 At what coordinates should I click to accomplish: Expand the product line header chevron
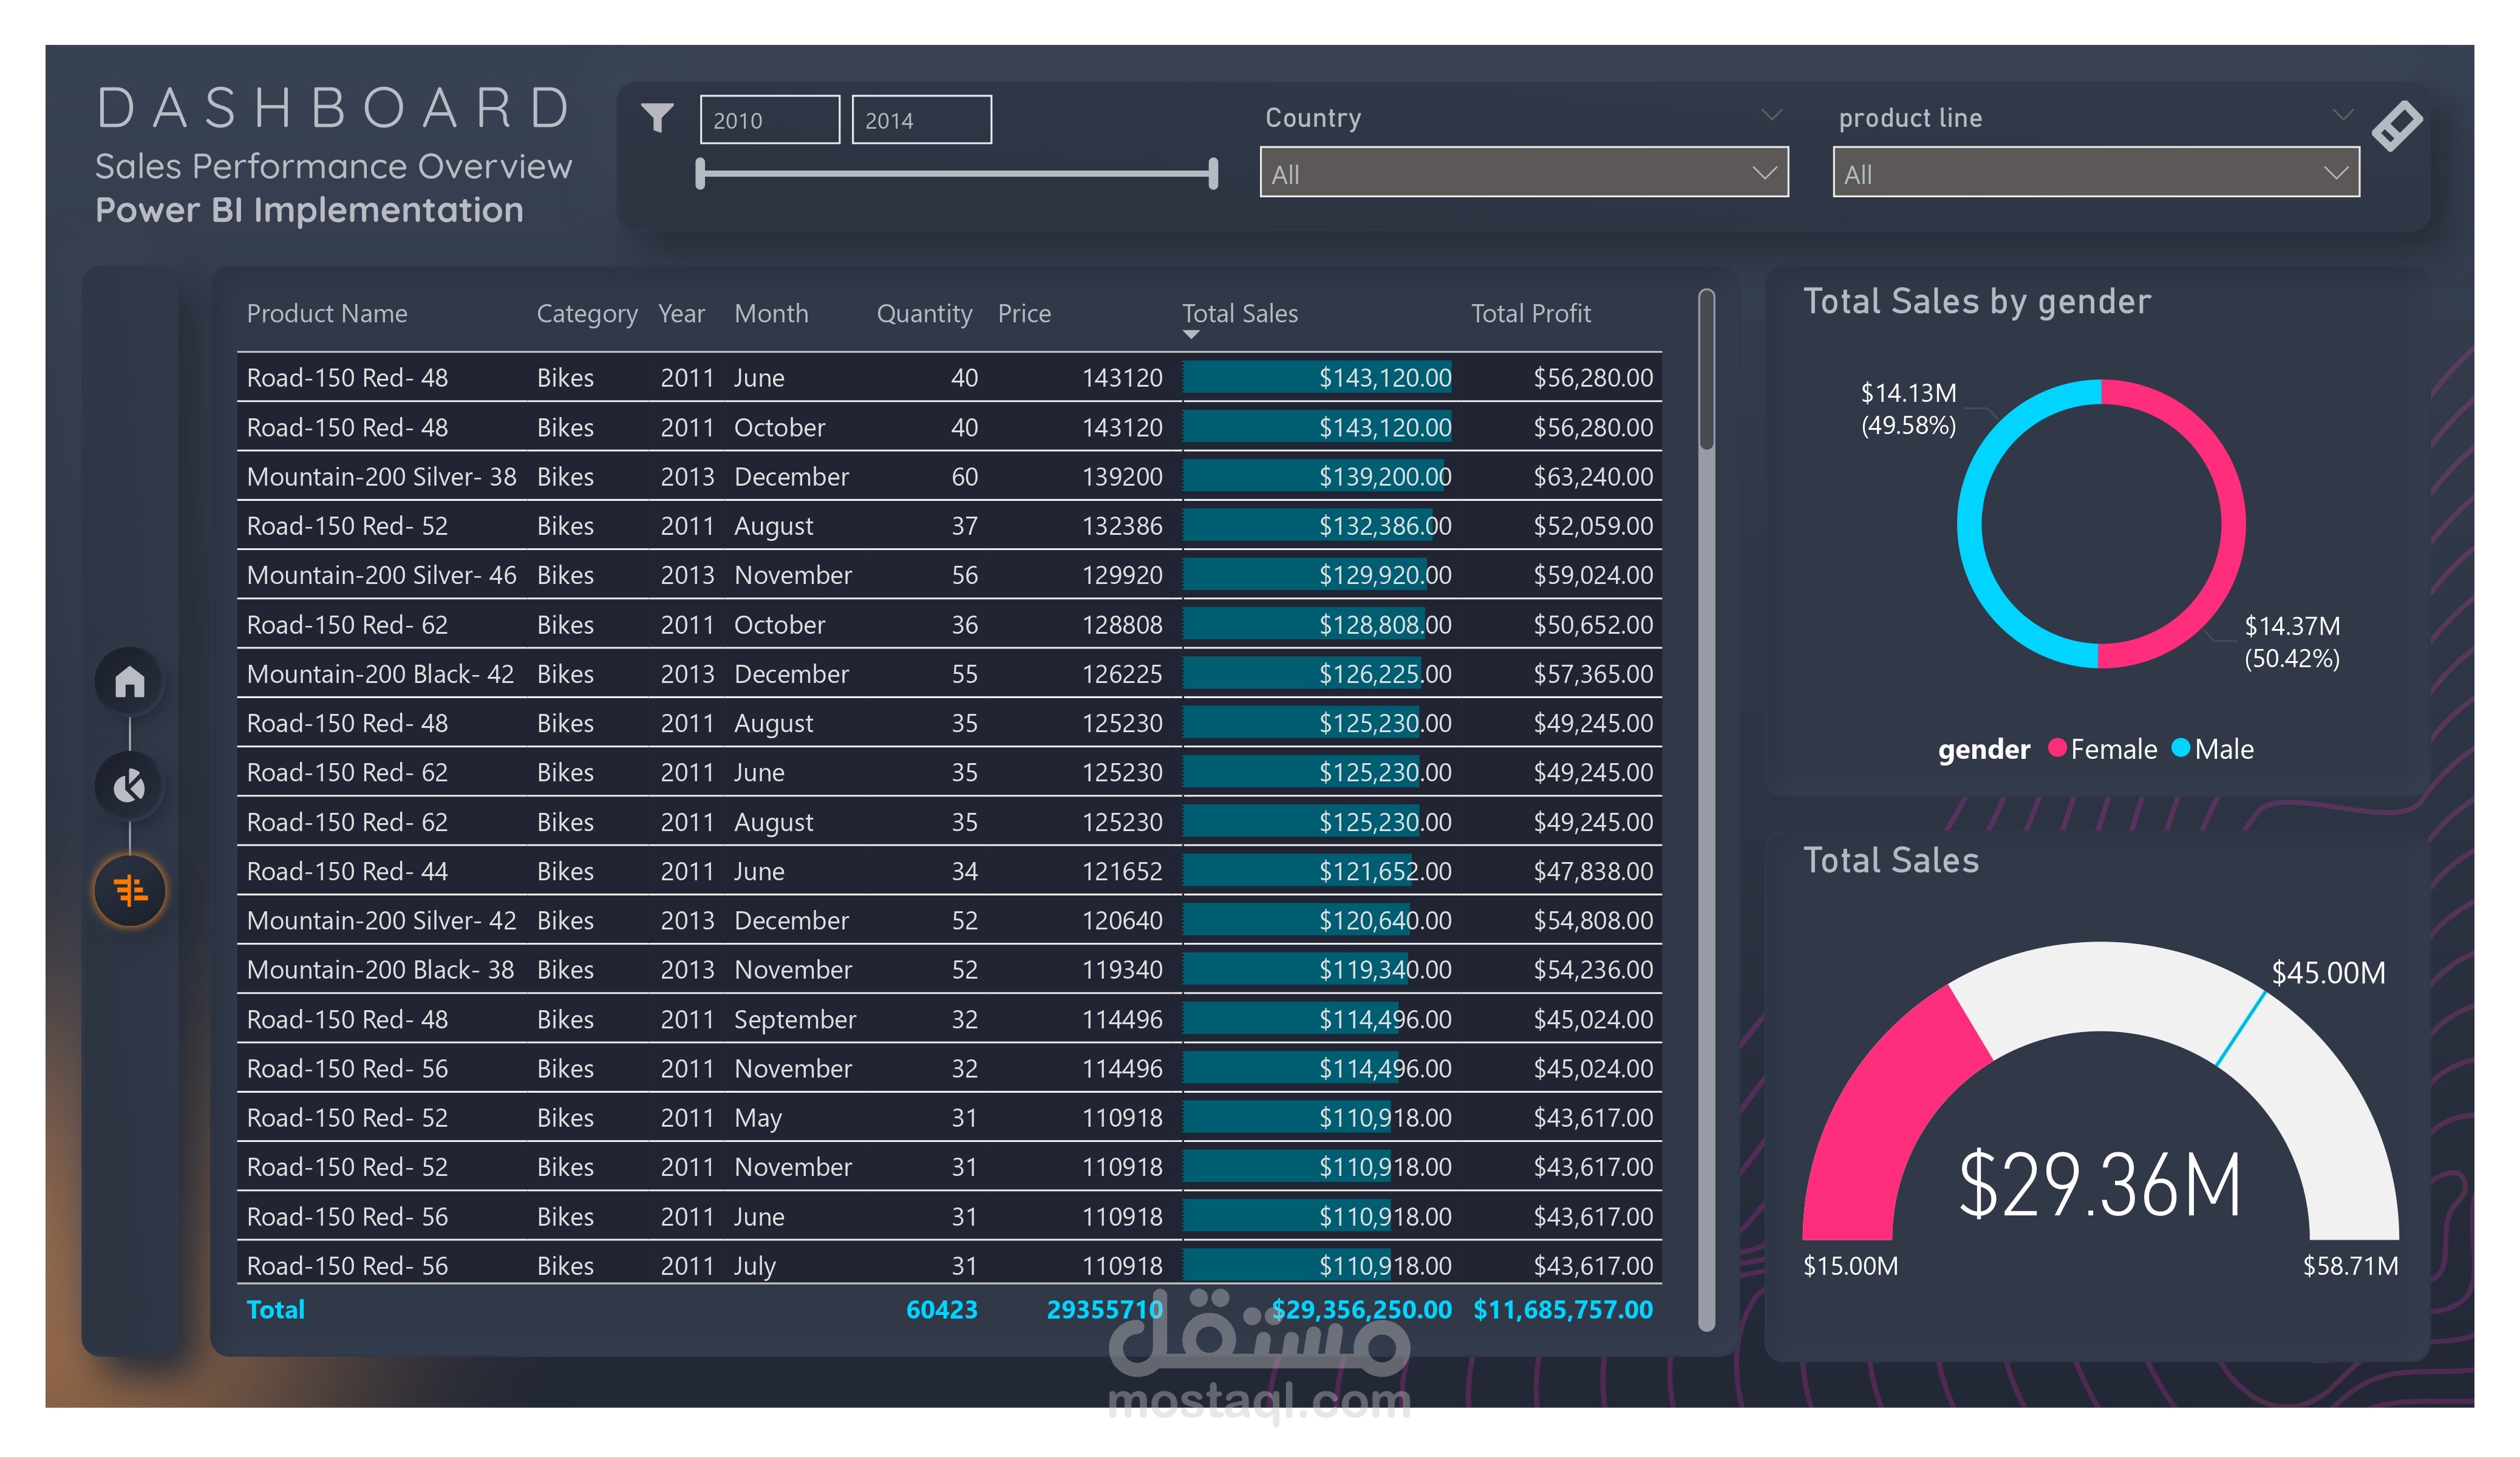2342,115
